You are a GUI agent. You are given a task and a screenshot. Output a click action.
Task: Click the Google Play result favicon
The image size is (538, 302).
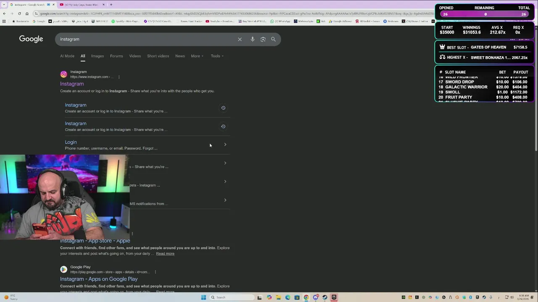pos(63,269)
